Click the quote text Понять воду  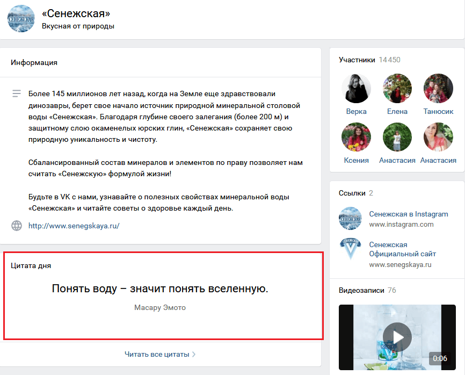pos(160,289)
